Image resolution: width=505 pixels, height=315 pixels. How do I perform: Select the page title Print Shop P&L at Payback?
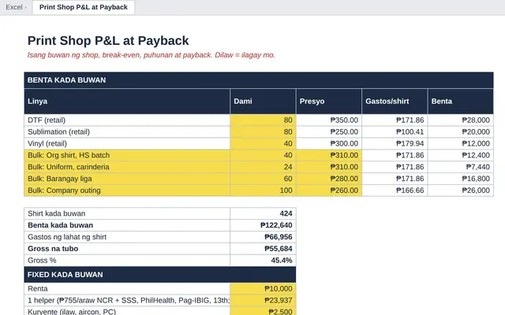pos(108,41)
